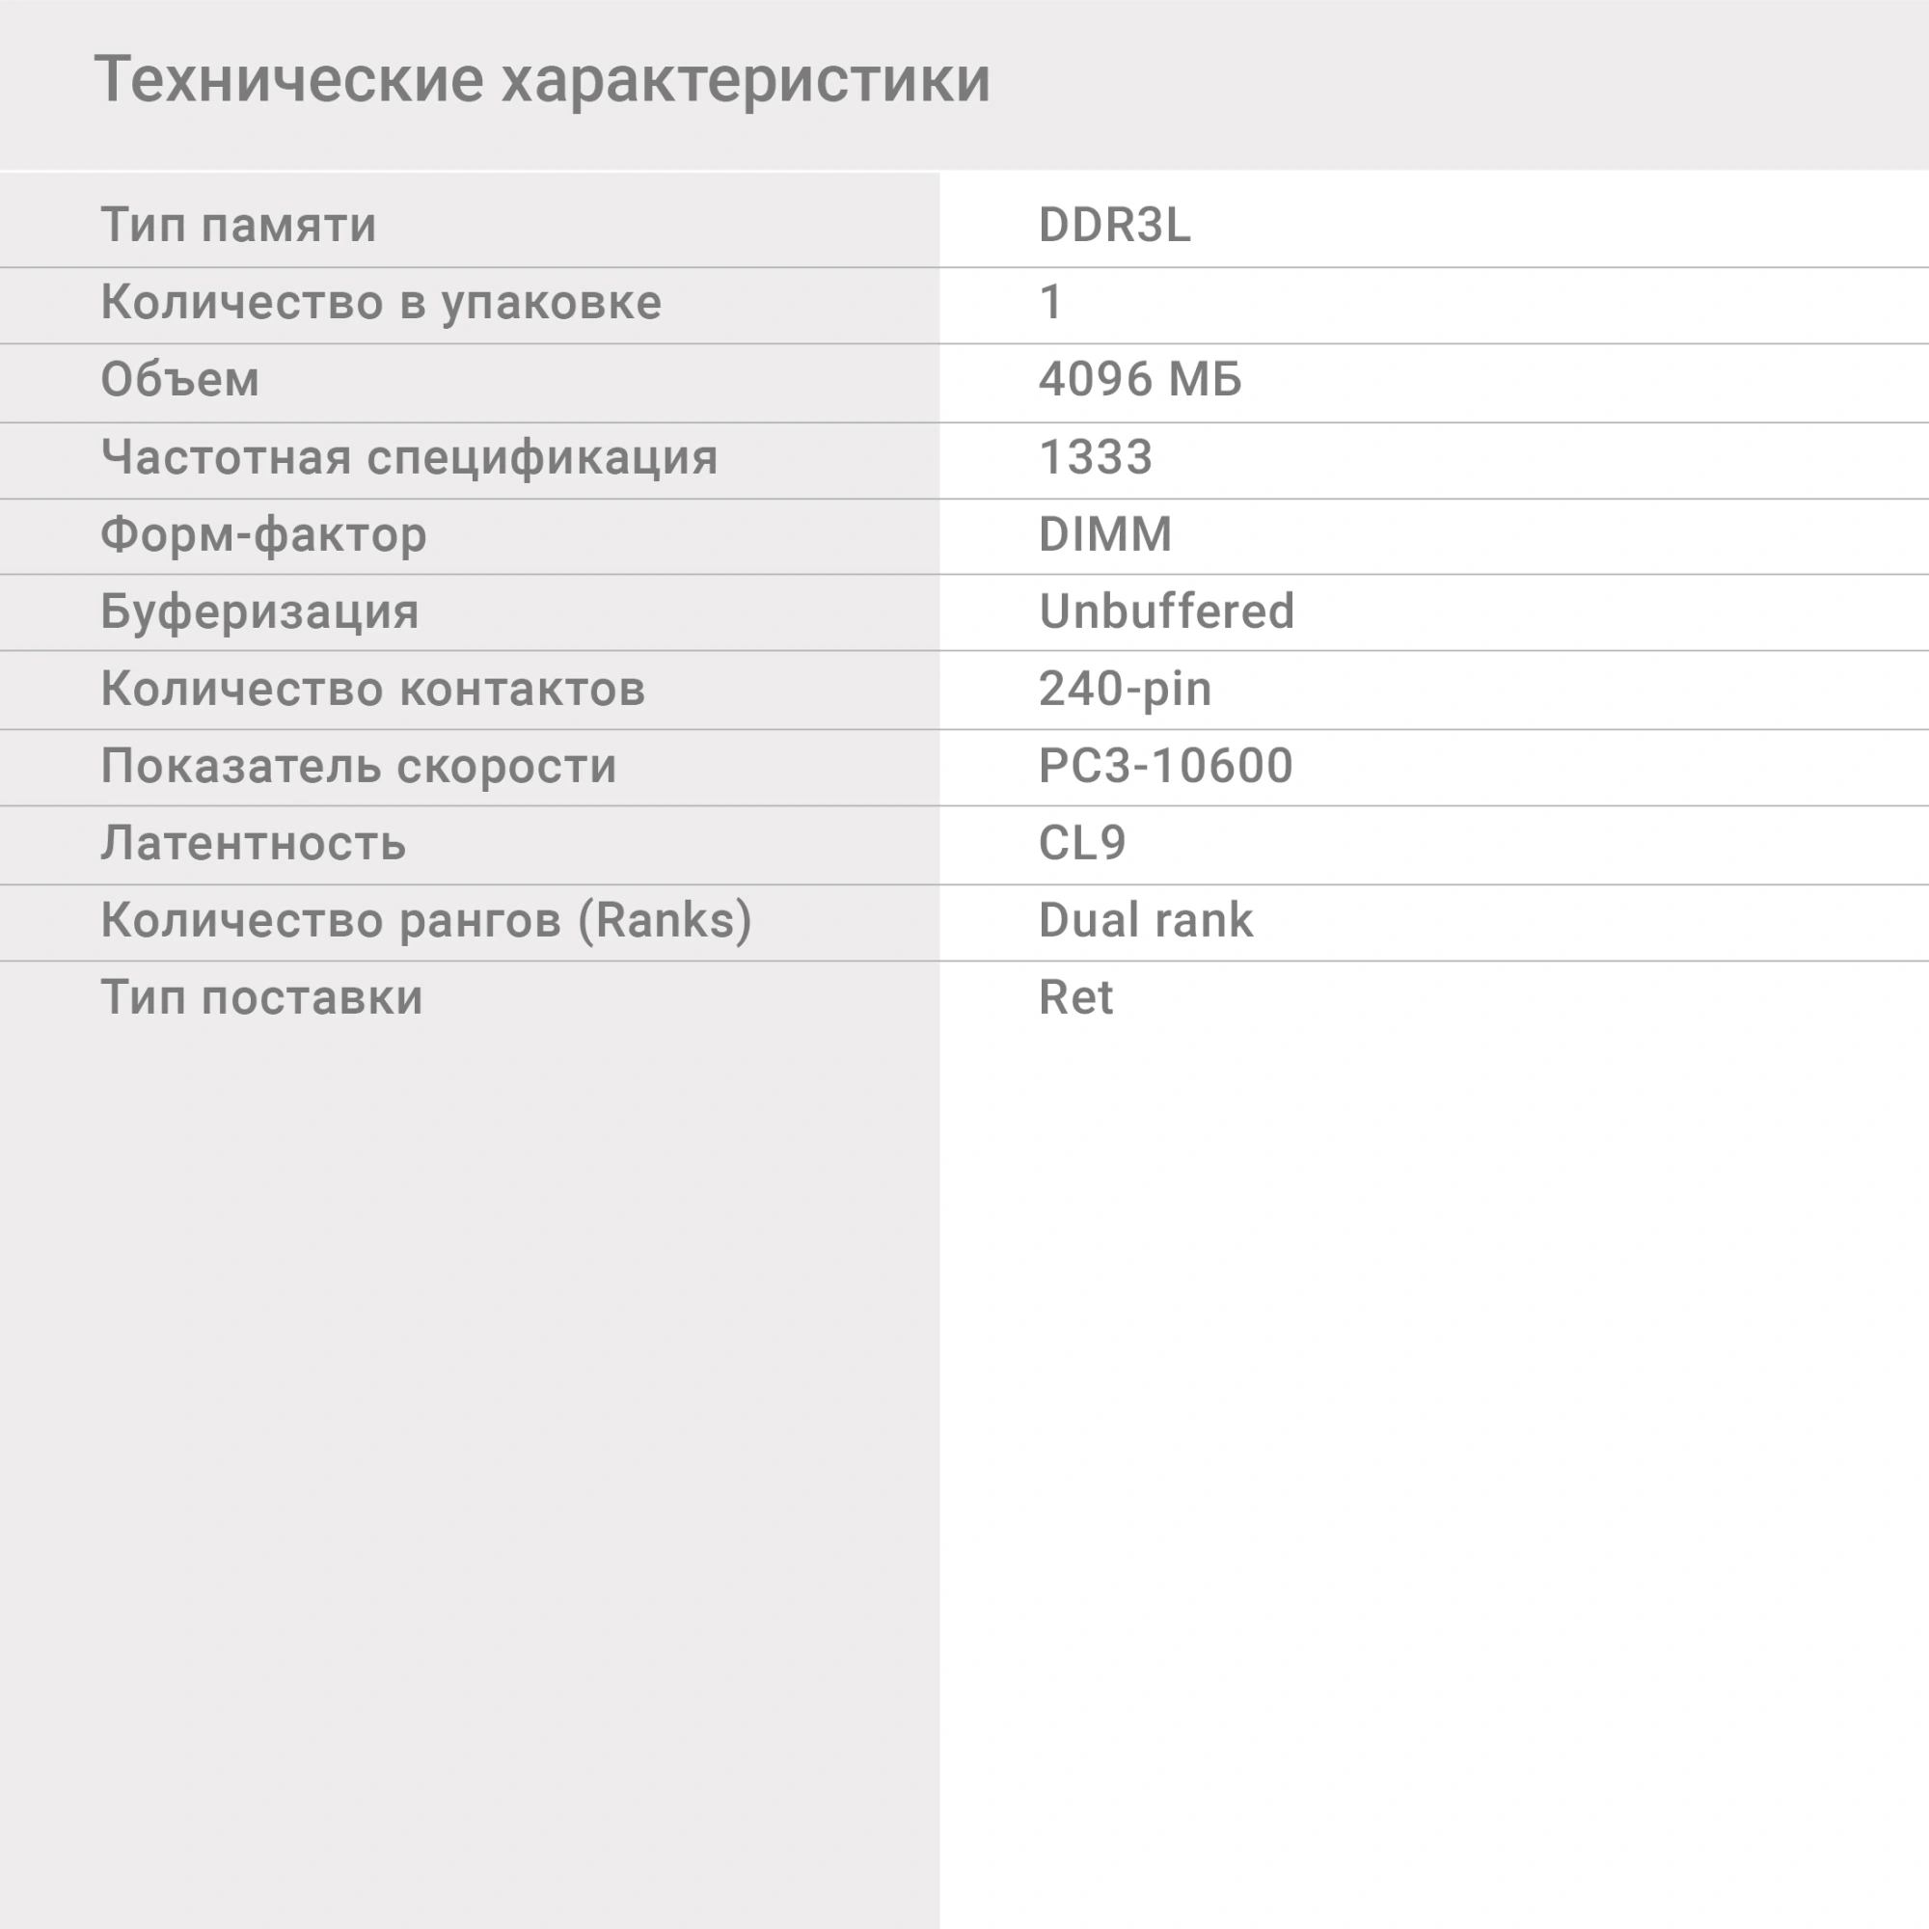Screen dimensions: 1929x1929
Task: Select the 240-pin value
Action: pos(1126,690)
